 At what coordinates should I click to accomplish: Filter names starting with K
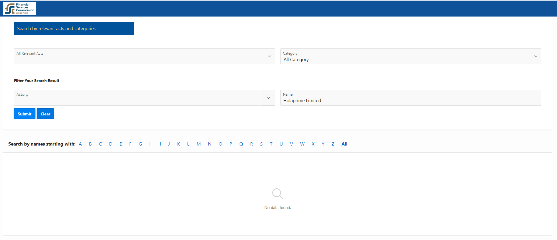point(179,144)
